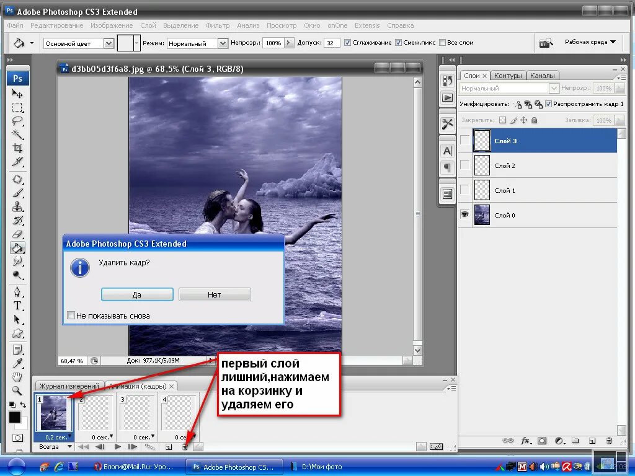Select the Spot Healing Brush tool
The width and height of the screenshot is (635, 476).
pos(17,179)
